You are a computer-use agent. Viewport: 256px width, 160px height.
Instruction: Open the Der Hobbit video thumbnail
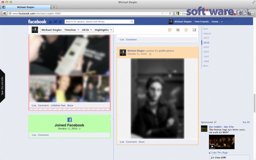point(221,142)
